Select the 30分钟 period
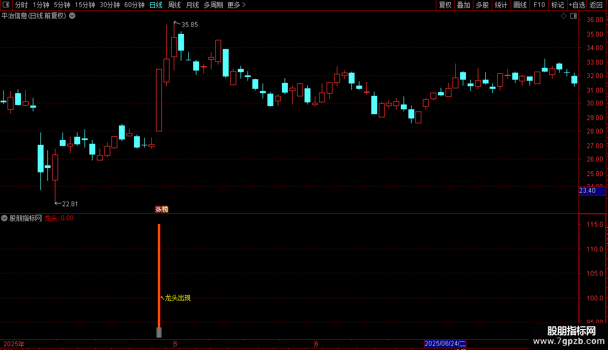Screen dimensions: 608x350 coord(110,5)
